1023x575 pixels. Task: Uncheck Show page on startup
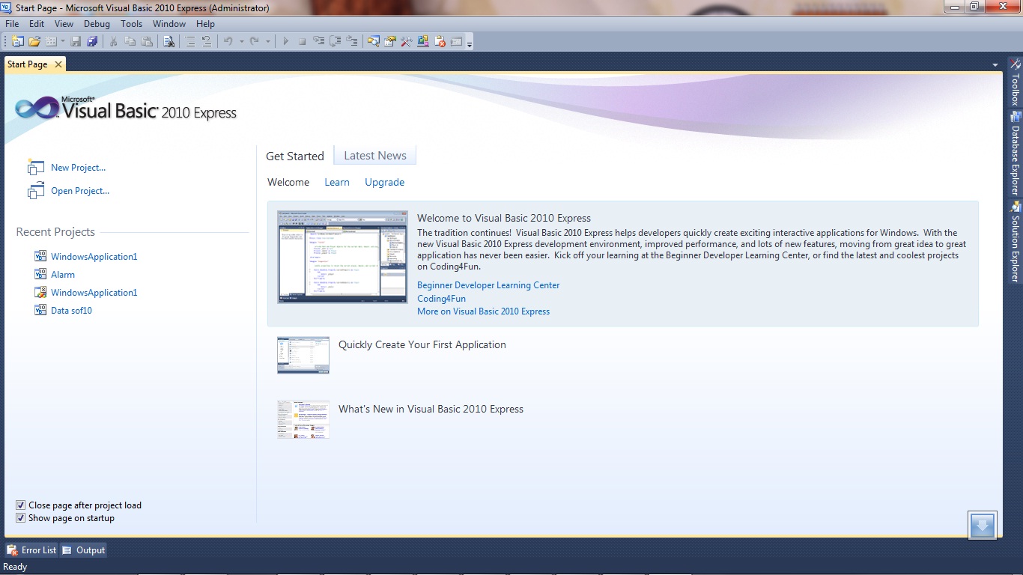pyautogui.click(x=21, y=518)
